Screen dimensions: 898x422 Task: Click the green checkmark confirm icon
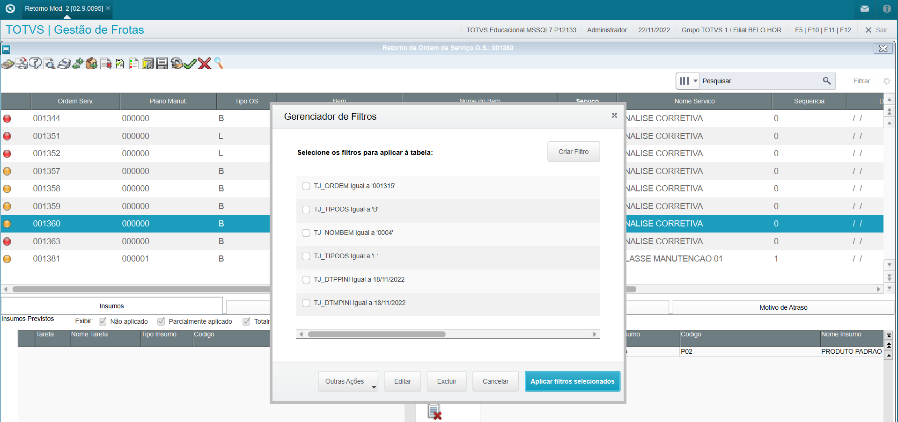click(x=190, y=64)
